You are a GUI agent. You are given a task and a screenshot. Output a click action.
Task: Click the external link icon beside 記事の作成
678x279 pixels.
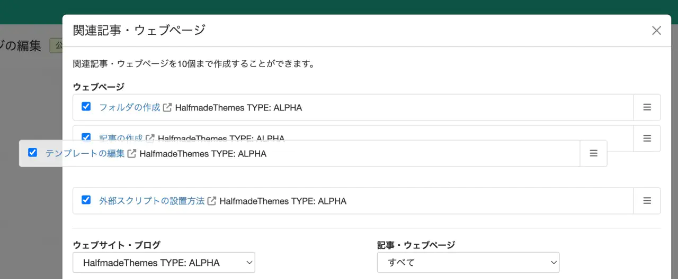150,137
